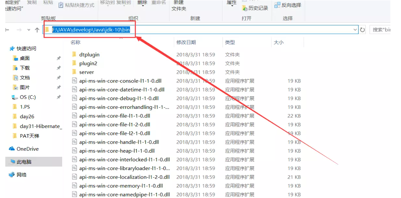Viewport: 401px width, 198px height.
Task: Select the api-ms-win-core-file-l1-1-0.dll file icon
Action: [74, 116]
